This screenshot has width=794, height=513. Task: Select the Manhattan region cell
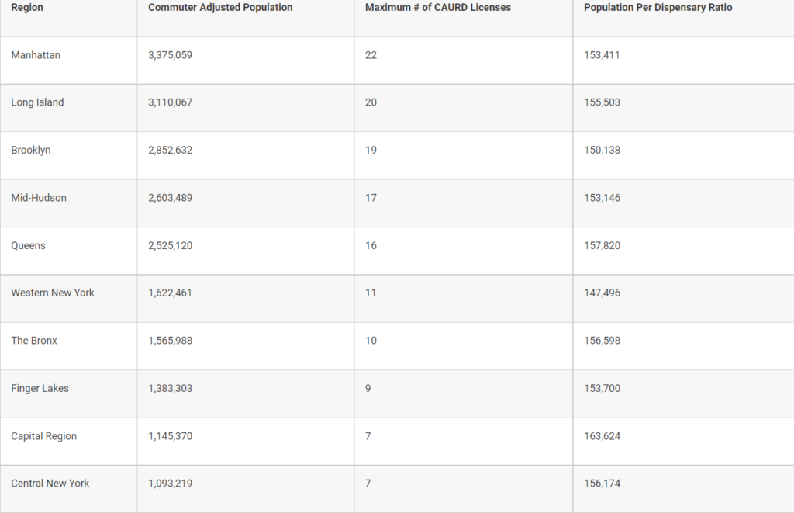pos(36,55)
